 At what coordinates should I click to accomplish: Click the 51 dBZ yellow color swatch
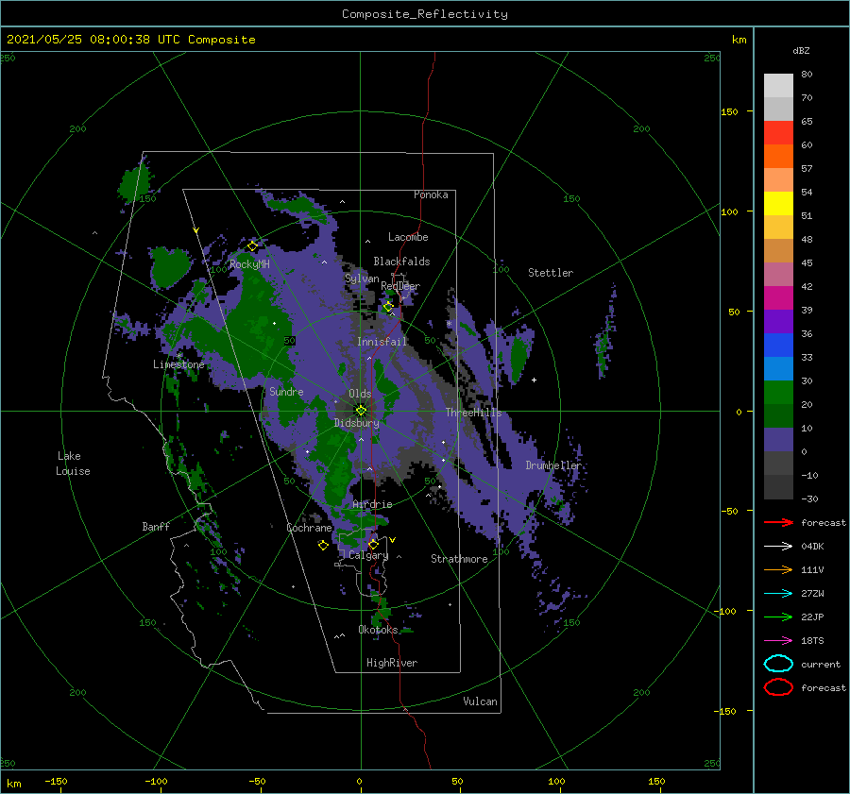[x=778, y=203]
